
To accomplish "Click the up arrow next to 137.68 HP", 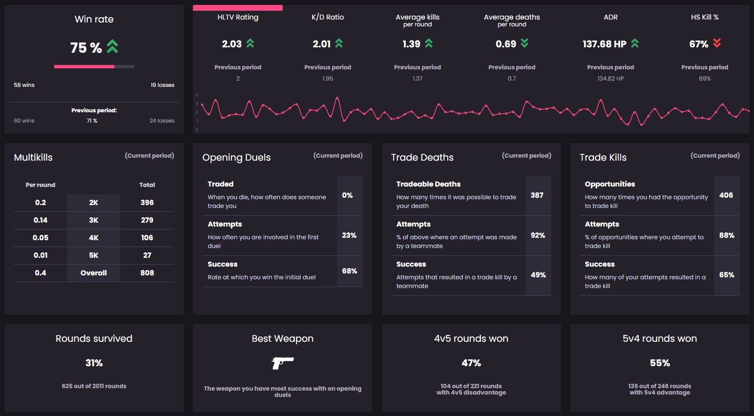I will pyautogui.click(x=635, y=43).
